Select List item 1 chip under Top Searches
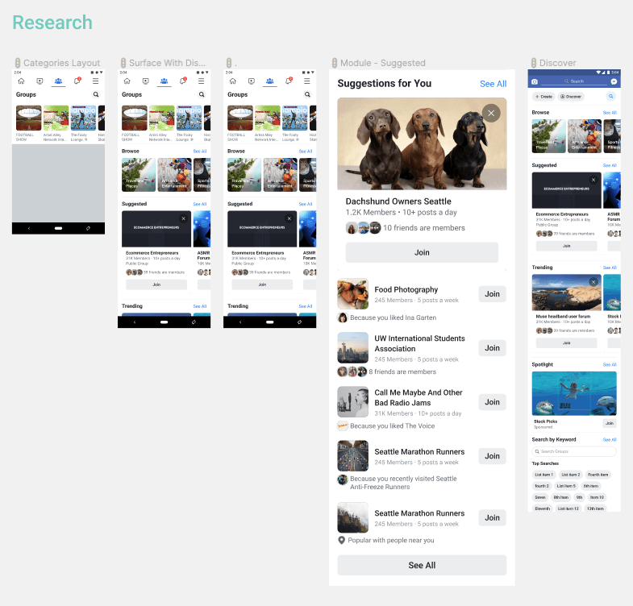The image size is (633, 606). pyautogui.click(x=543, y=475)
